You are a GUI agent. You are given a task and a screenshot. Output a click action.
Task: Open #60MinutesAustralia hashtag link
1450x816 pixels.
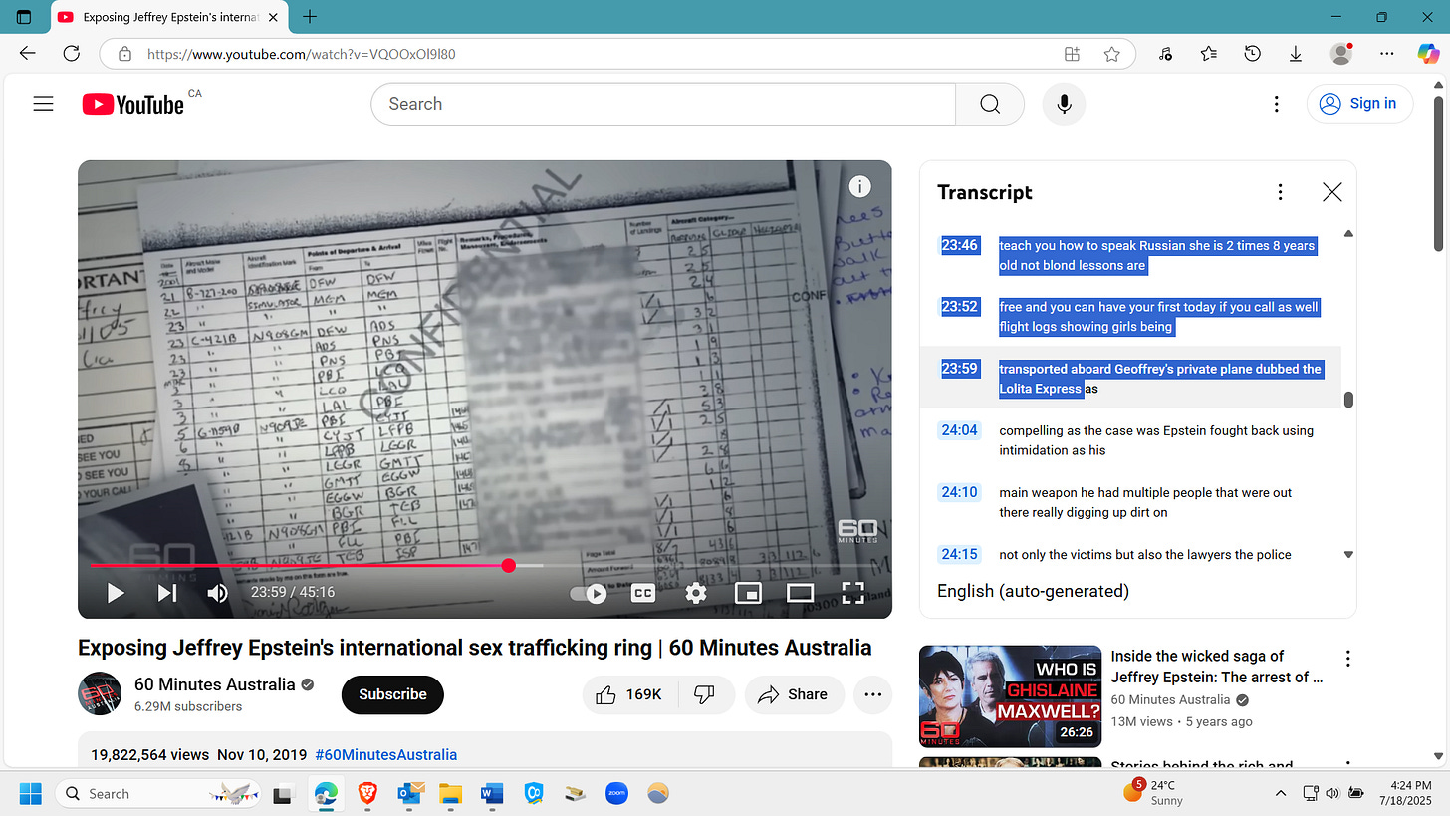(x=385, y=755)
